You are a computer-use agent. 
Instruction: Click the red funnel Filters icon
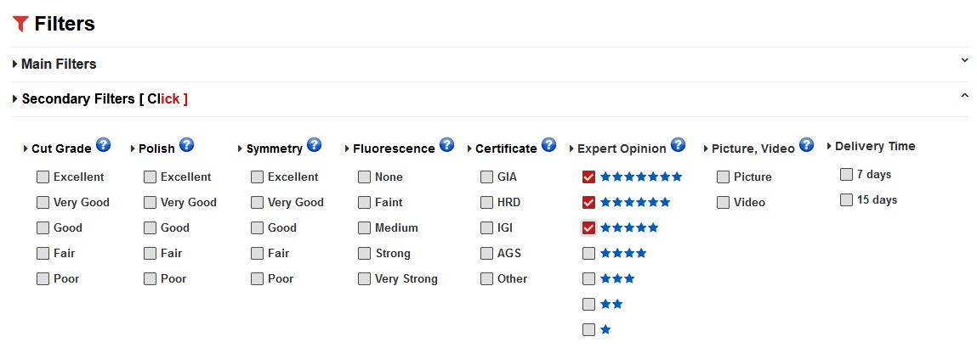[21, 25]
